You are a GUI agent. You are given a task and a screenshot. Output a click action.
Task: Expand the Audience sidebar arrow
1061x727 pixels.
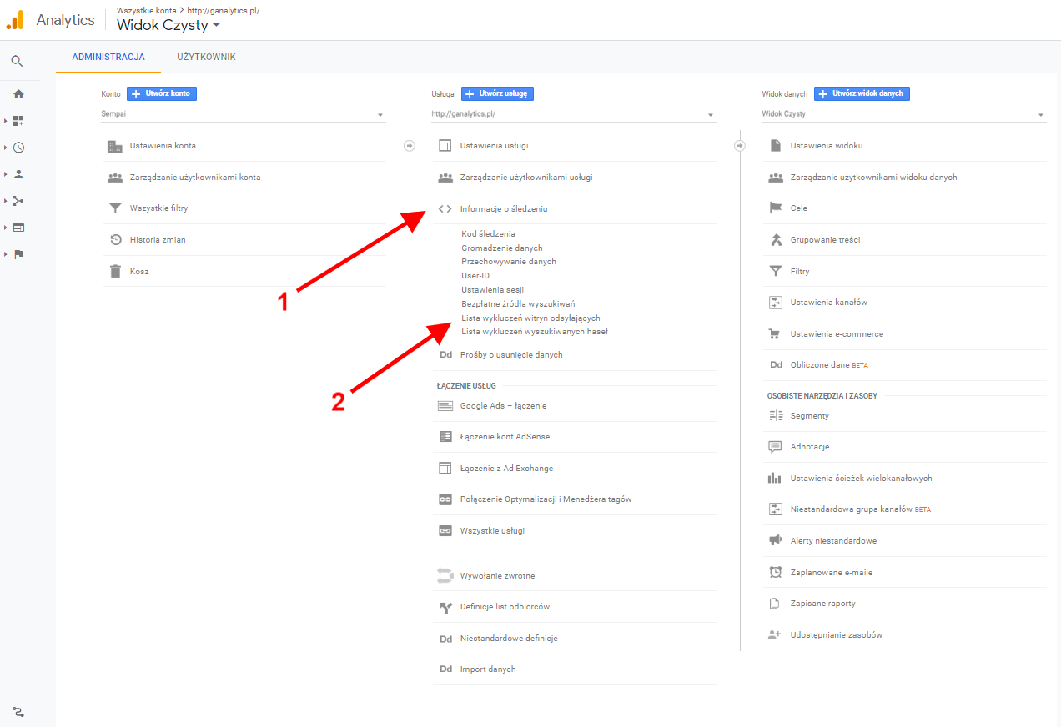(6, 174)
